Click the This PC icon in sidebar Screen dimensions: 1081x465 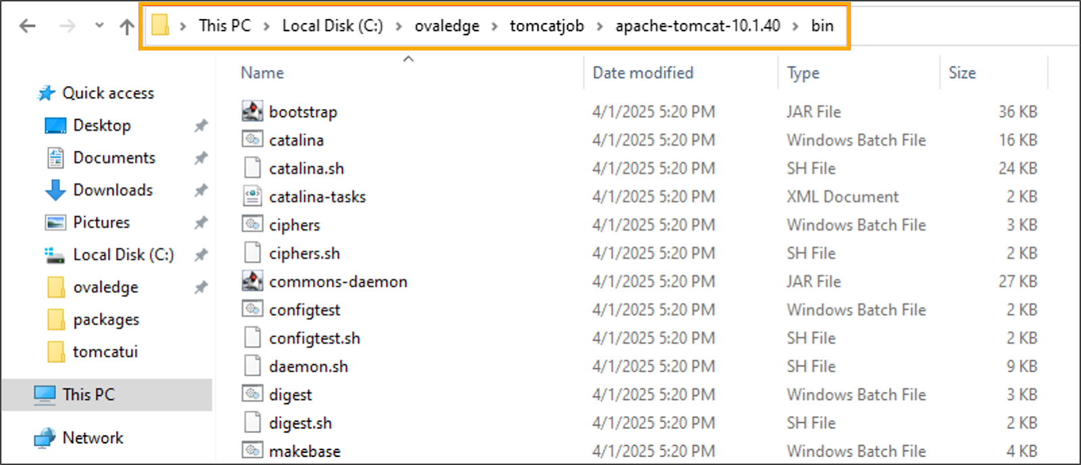(45, 395)
